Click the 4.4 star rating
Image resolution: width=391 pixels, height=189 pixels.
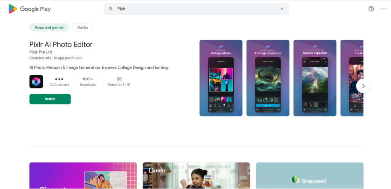[x=59, y=79]
